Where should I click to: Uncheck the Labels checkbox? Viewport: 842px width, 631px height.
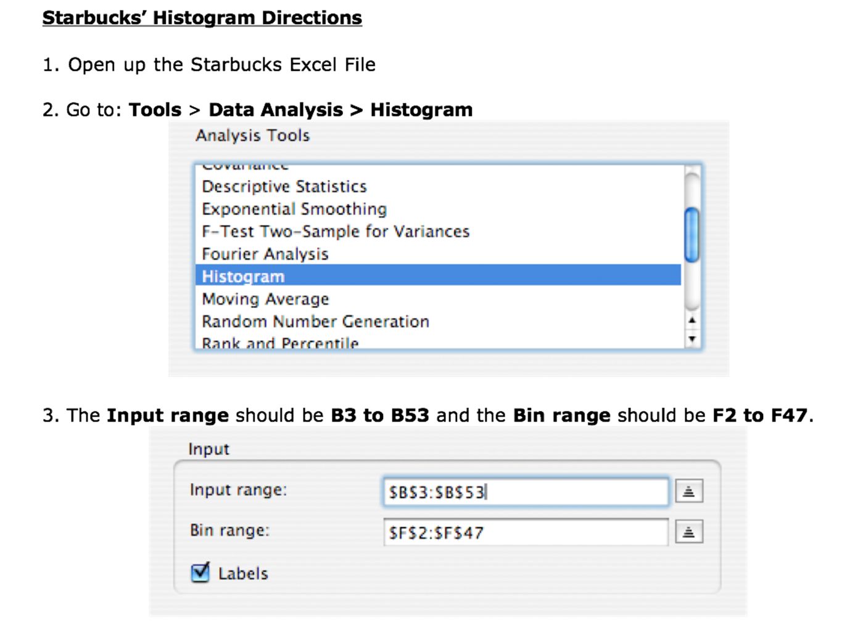[200, 572]
